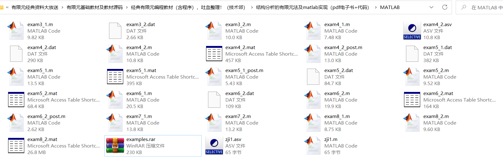
Task: Click the exam7_1.m MATLAB file icon
Action: click(115, 123)
